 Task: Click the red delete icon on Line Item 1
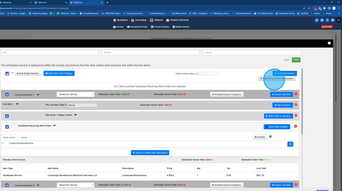[296, 105]
